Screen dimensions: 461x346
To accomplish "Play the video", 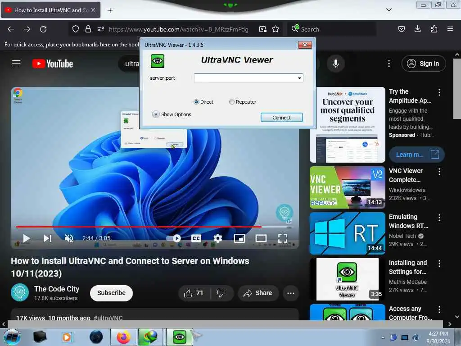I will click(x=27, y=238).
